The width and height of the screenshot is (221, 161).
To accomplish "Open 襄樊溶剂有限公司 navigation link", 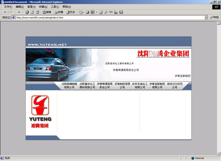I will (x=175, y=86).
